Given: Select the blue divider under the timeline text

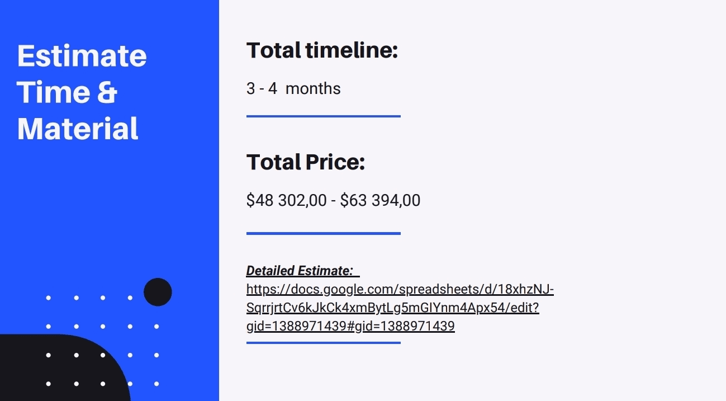Looking at the screenshot, I should click(323, 116).
